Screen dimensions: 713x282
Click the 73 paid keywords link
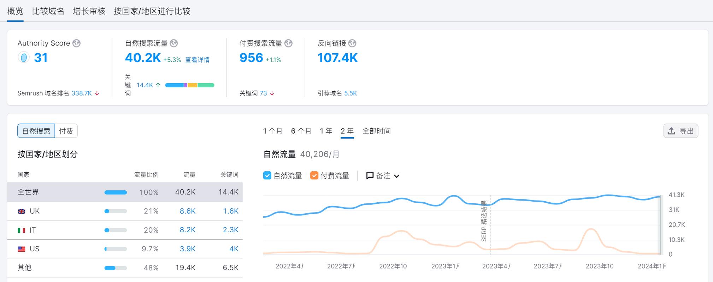pos(264,93)
